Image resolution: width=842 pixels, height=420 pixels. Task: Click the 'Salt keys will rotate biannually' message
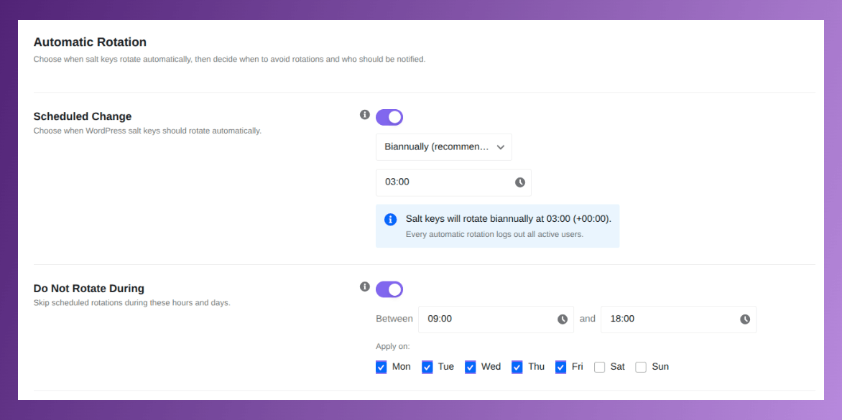pyautogui.click(x=509, y=219)
